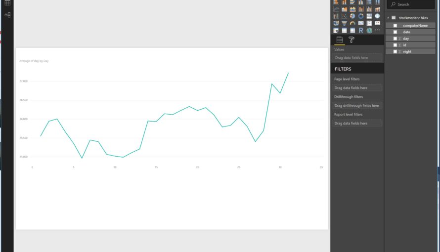Select the Line chart visualization
The image size is (440, 252).
tap(336, 9)
